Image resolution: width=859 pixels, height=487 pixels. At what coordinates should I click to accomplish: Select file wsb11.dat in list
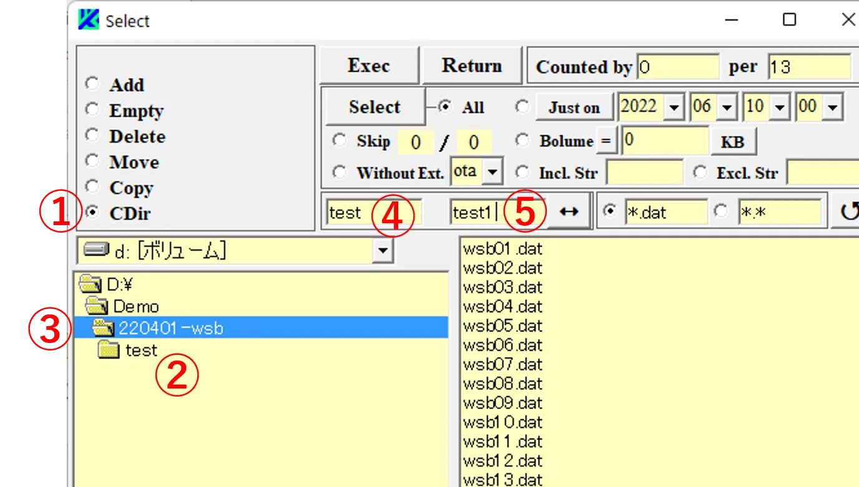pos(503,442)
